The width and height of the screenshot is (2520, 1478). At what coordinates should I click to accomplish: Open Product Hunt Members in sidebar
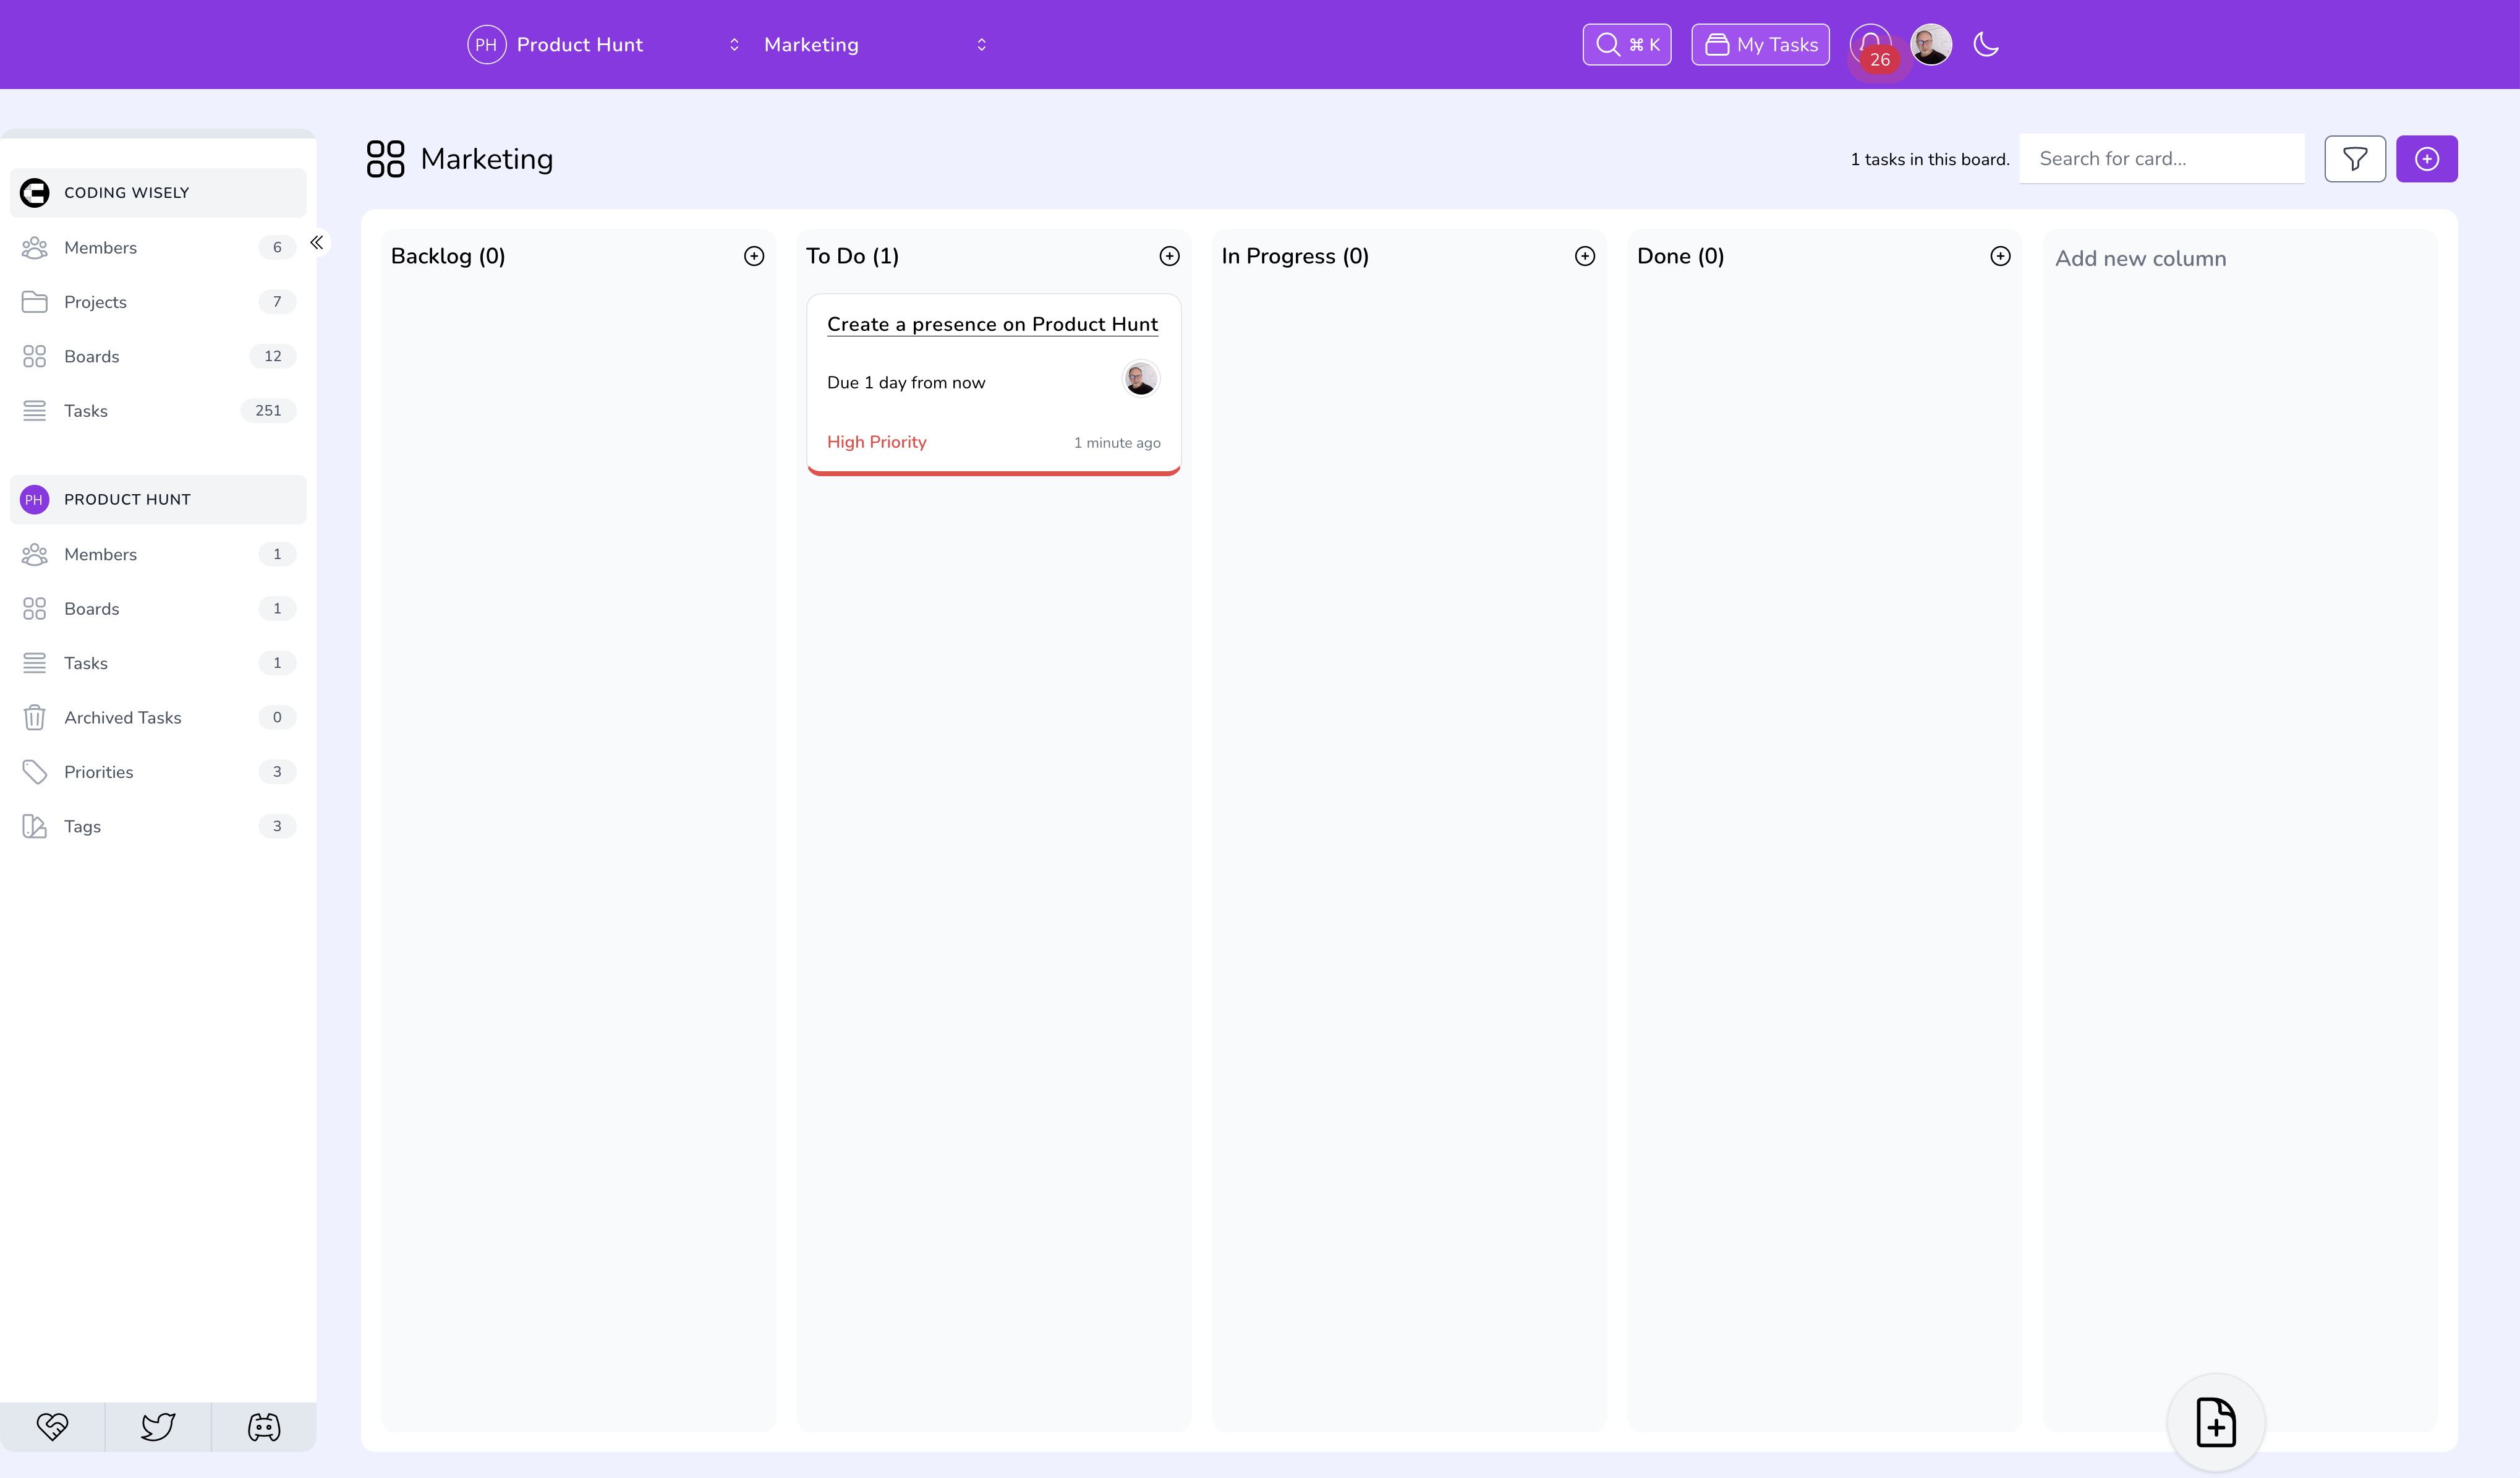158,555
